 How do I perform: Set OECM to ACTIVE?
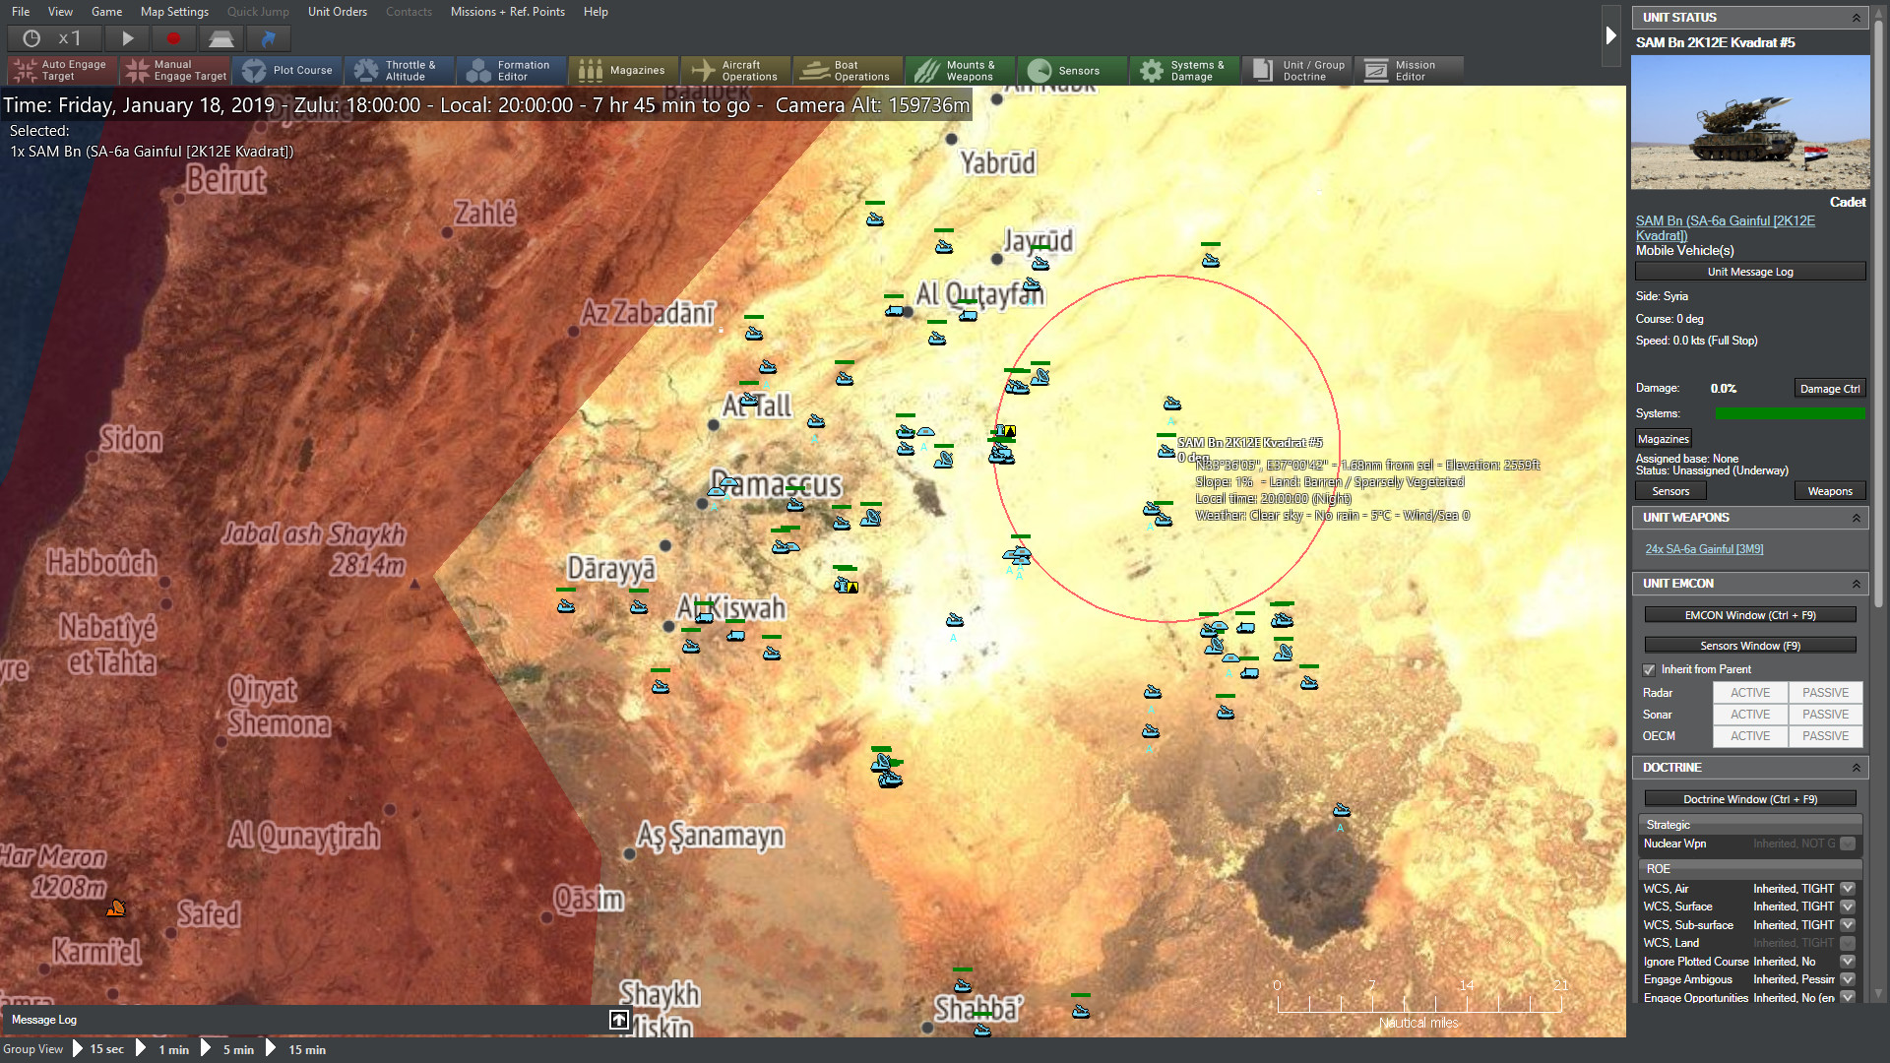pyautogui.click(x=1749, y=735)
